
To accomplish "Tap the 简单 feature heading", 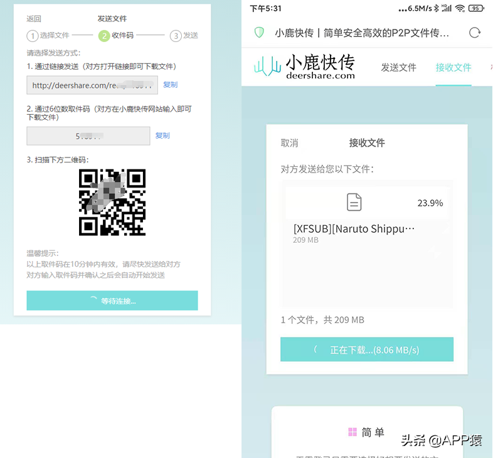I will (x=373, y=432).
